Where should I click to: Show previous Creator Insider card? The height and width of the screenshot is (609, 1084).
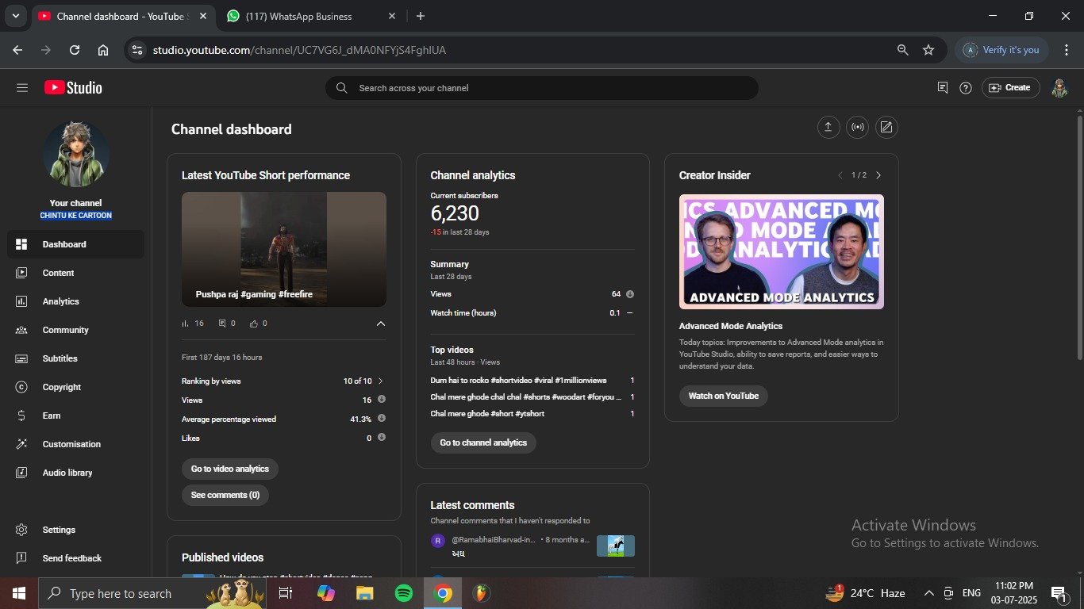tap(840, 175)
